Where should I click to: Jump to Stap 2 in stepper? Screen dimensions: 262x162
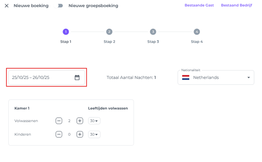pyautogui.click(x=109, y=32)
